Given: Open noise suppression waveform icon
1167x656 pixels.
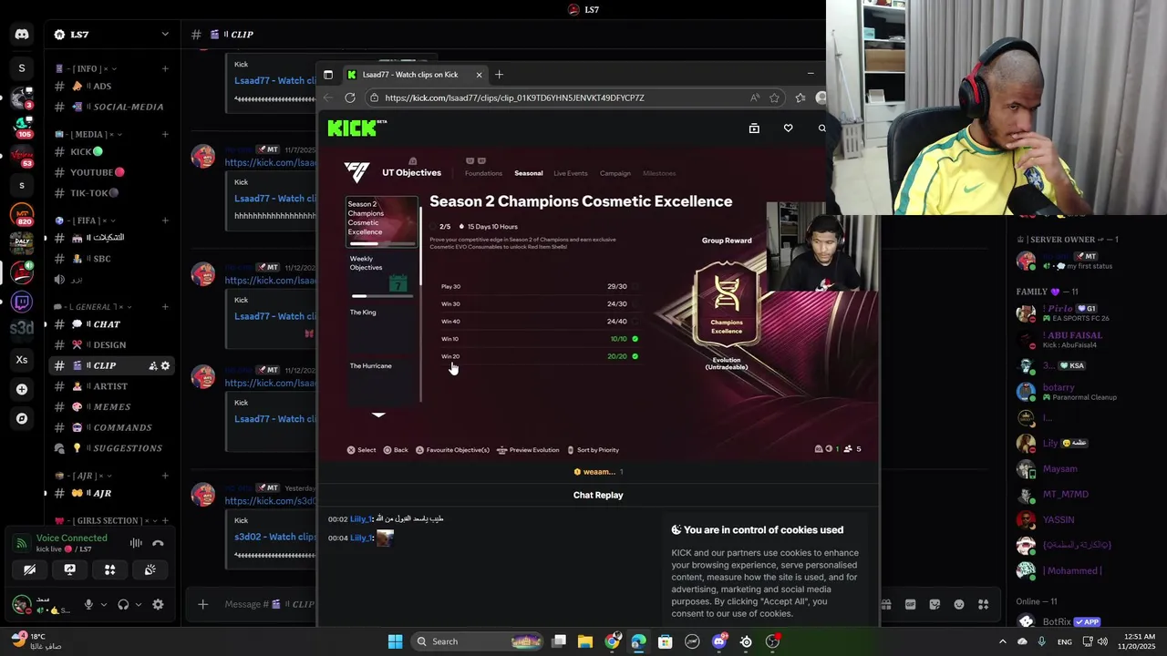Looking at the screenshot, I should coord(136,543).
